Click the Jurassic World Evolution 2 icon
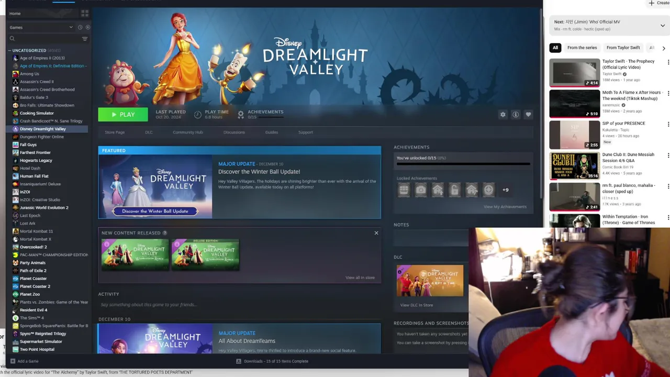This screenshot has height=377, width=670. [x=15, y=207]
